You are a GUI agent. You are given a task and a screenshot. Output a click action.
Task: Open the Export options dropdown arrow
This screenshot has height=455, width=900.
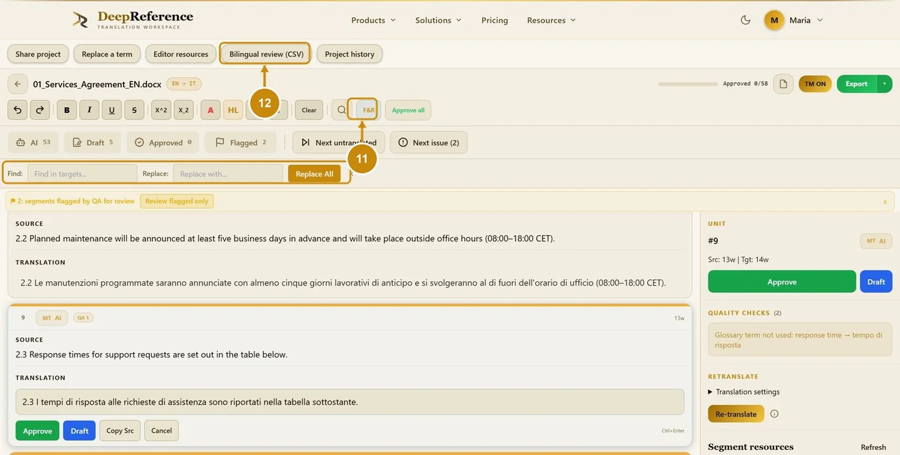[x=885, y=84]
